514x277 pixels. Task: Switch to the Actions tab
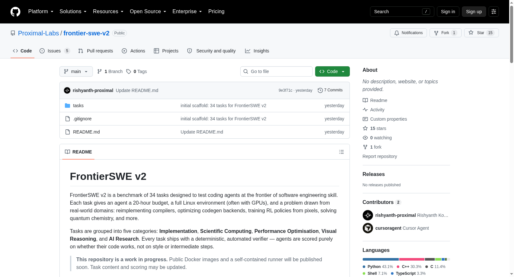click(x=134, y=51)
